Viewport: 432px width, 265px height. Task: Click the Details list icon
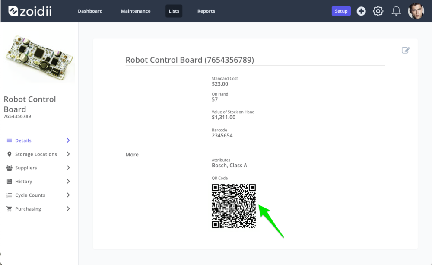point(10,140)
